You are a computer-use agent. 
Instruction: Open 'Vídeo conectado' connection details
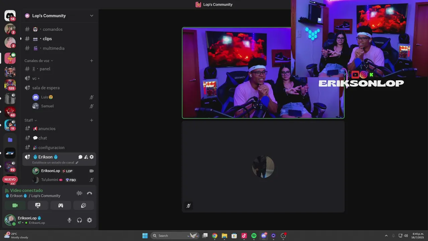(x=26, y=190)
